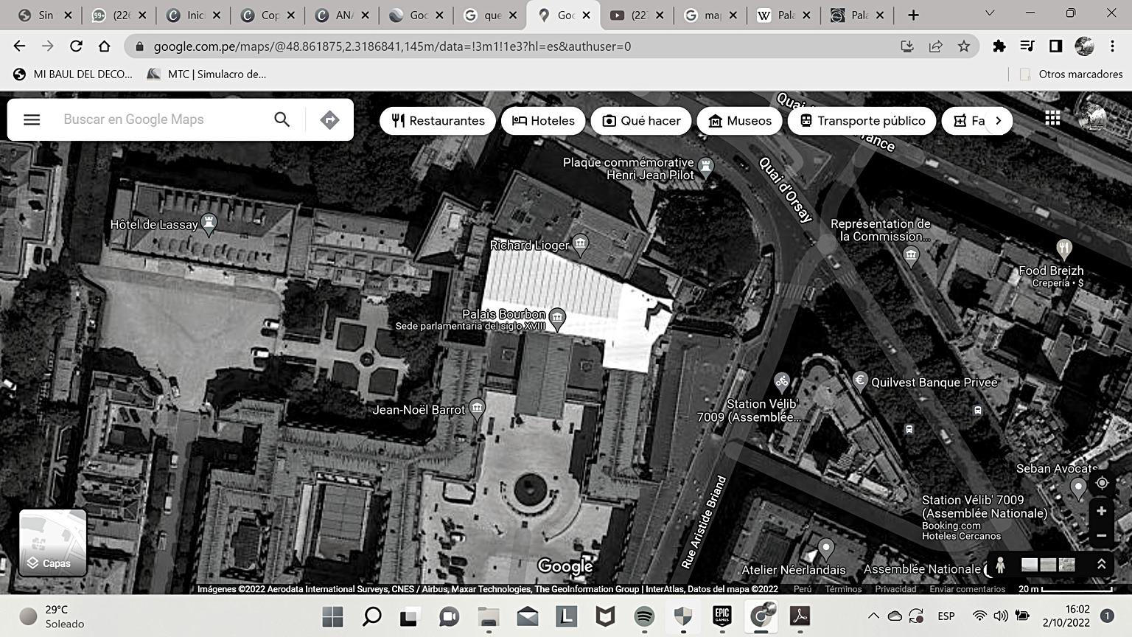The image size is (1132, 637).
Task: Open the browser tab search dropdown
Action: click(x=989, y=14)
